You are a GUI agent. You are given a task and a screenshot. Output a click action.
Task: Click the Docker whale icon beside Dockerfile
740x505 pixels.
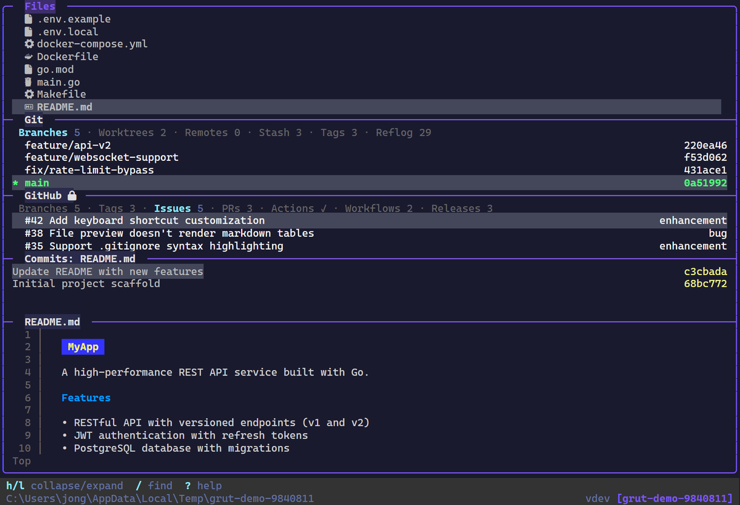[x=28, y=57]
